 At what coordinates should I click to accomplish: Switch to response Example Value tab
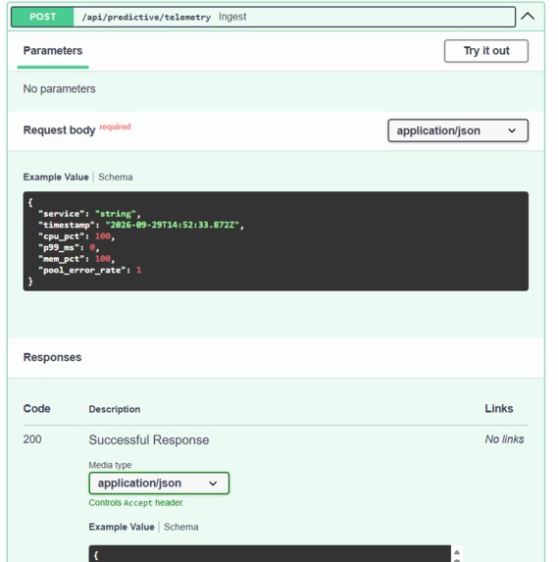click(x=122, y=527)
